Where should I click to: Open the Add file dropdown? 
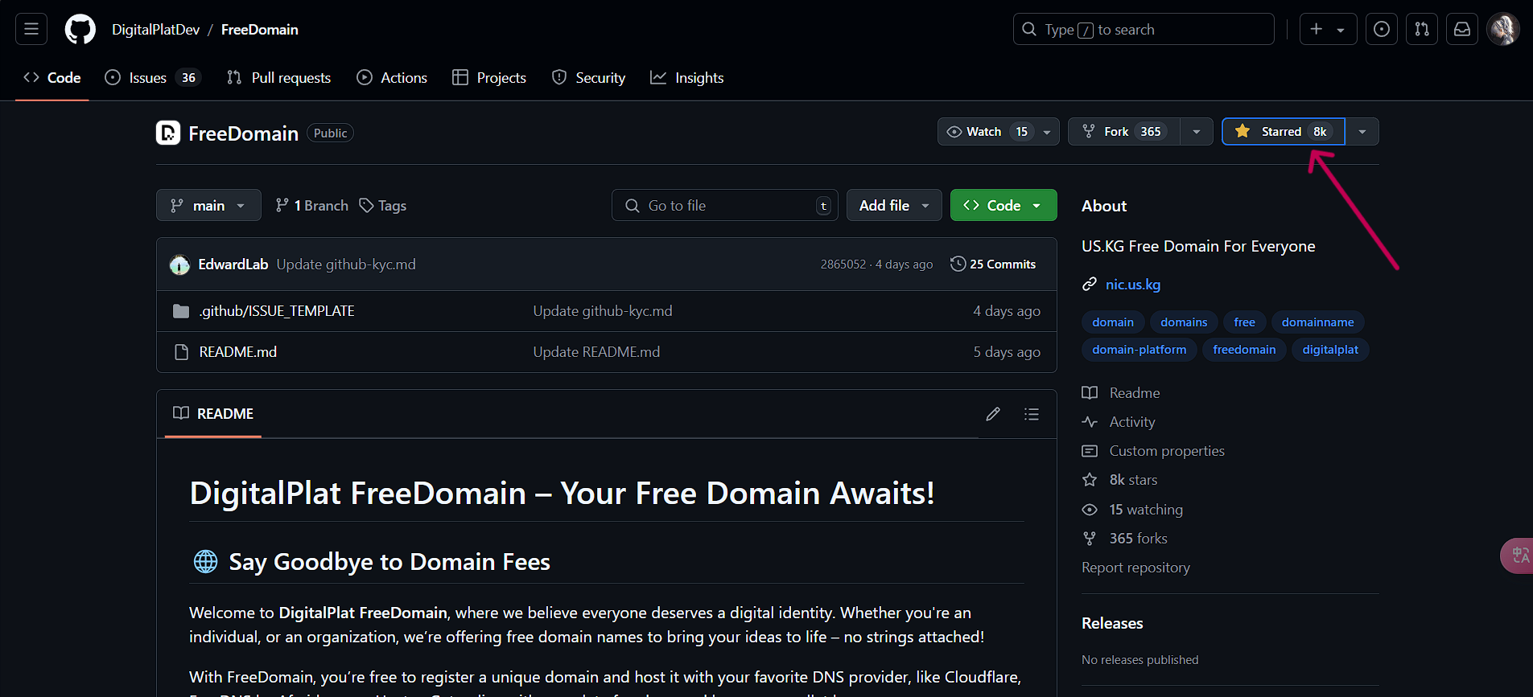pyautogui.click(x=894, y=205)
